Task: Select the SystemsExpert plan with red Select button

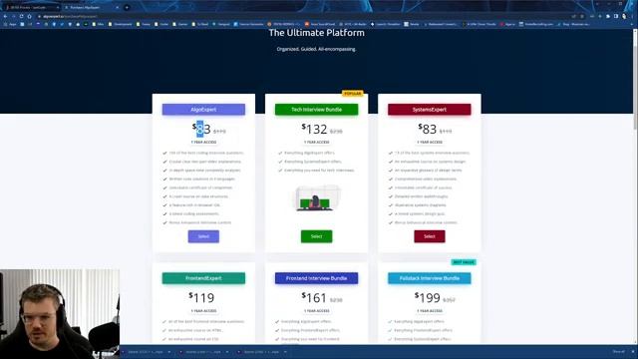Action: [x=430, y=236]
